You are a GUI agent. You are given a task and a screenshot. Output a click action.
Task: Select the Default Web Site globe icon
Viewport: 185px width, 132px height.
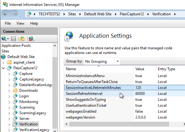click(3, 57)
